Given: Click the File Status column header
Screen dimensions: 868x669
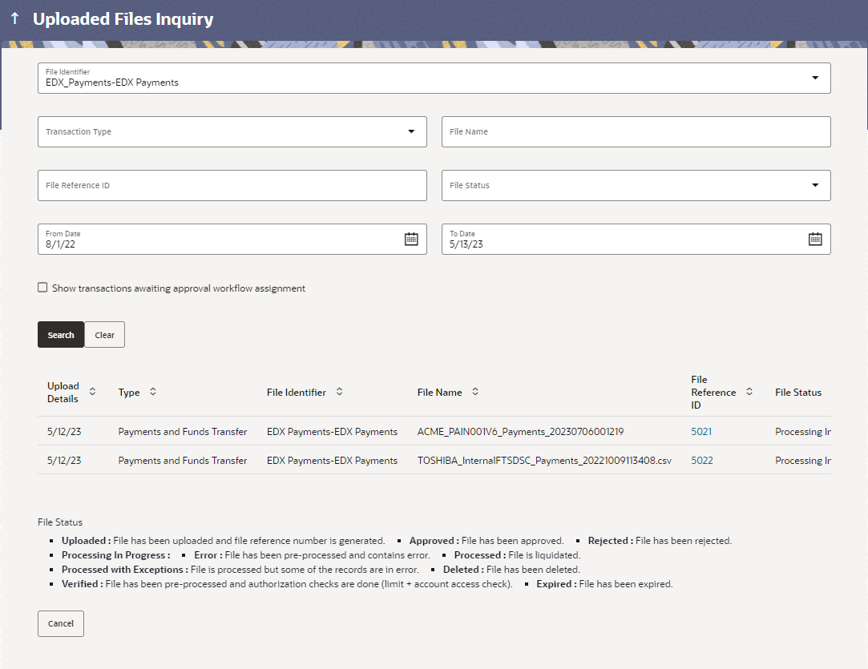Looking at the screenshot, I should pos(798,393).
